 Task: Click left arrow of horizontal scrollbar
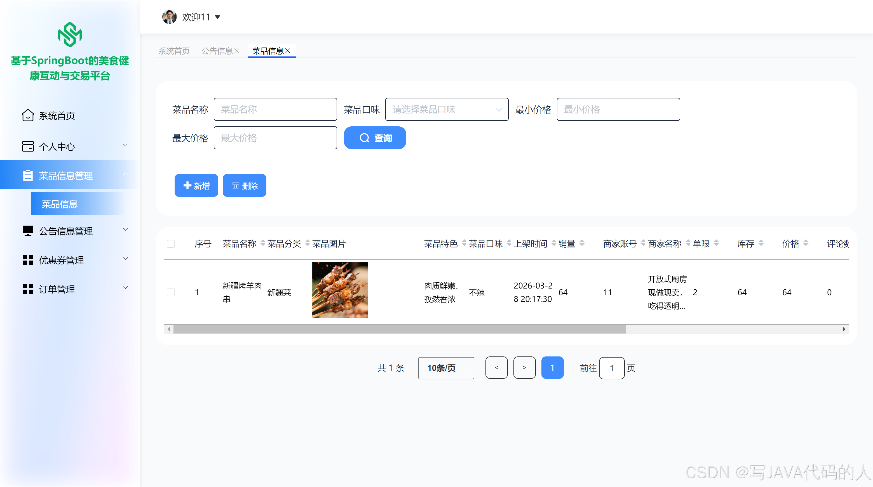click(x=169, y=329)
